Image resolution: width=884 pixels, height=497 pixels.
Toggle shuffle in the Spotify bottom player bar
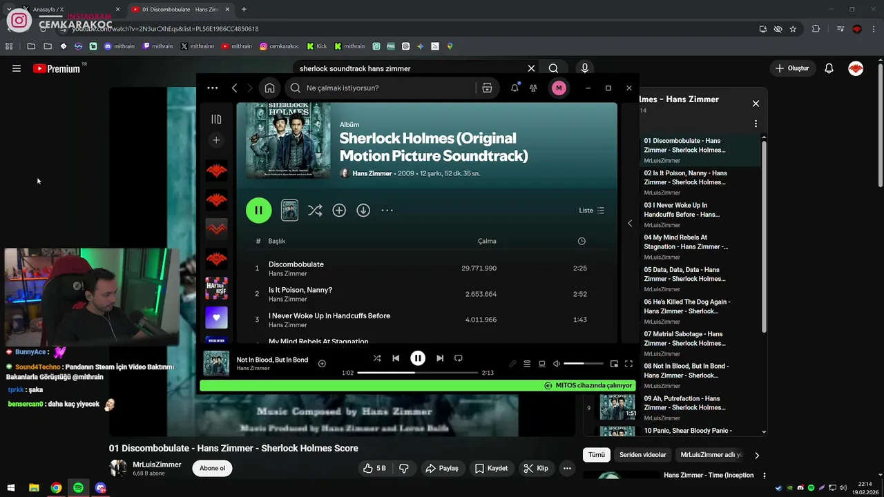(x=377, y=358)
